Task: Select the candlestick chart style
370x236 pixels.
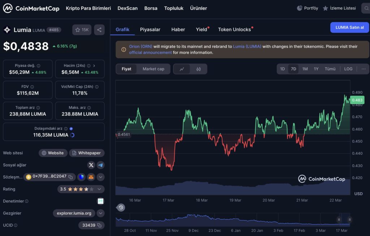Action: tap(198, 69)
